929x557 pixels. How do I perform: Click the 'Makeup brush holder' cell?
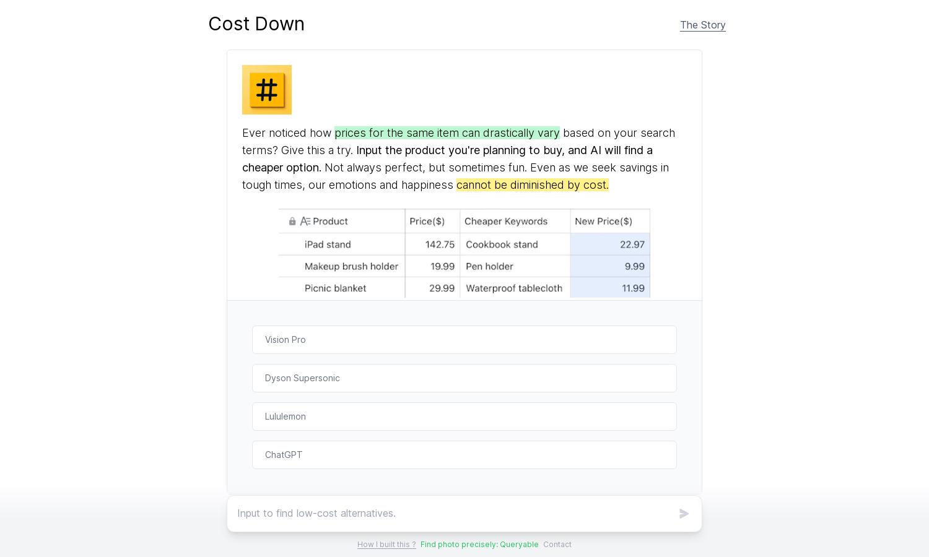pyautogui.click(x=351, y=267)
